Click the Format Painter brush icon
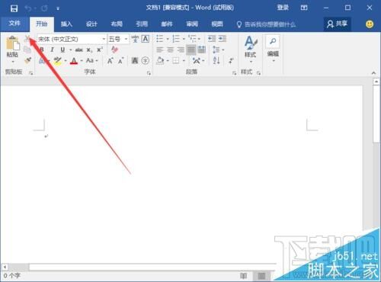The width and height of the screenshot is (381, 282). tap(27, 60)
